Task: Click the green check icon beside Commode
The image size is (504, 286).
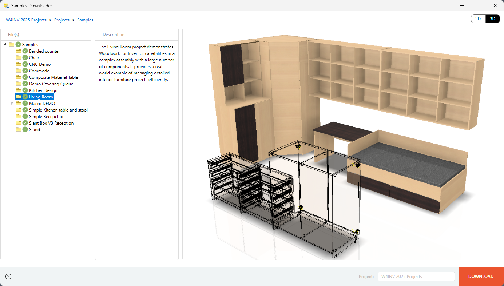Action: [25, 71]
